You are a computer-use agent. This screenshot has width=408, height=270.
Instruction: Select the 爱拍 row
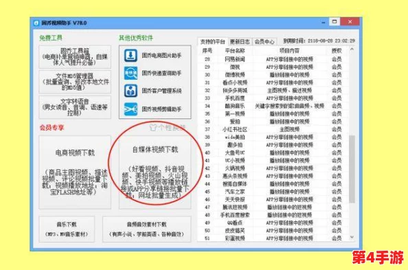coord(273,122)
